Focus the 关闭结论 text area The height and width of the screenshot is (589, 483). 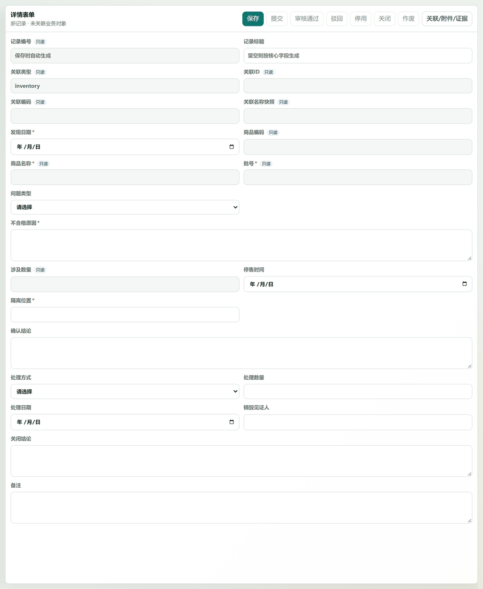pos(241,461)
